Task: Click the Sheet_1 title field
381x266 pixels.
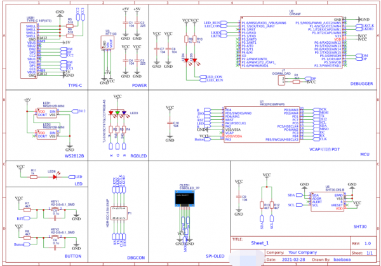Action: [x=260, y=243]
